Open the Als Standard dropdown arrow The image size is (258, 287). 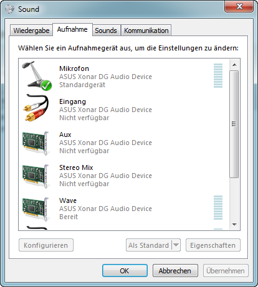[176, 245]
